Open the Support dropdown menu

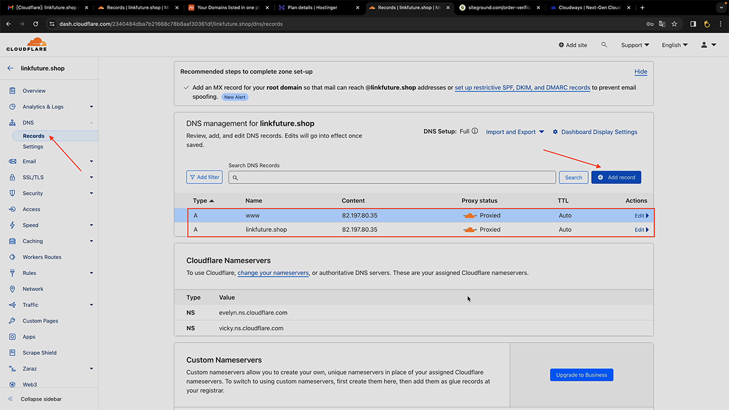point(635,45)
